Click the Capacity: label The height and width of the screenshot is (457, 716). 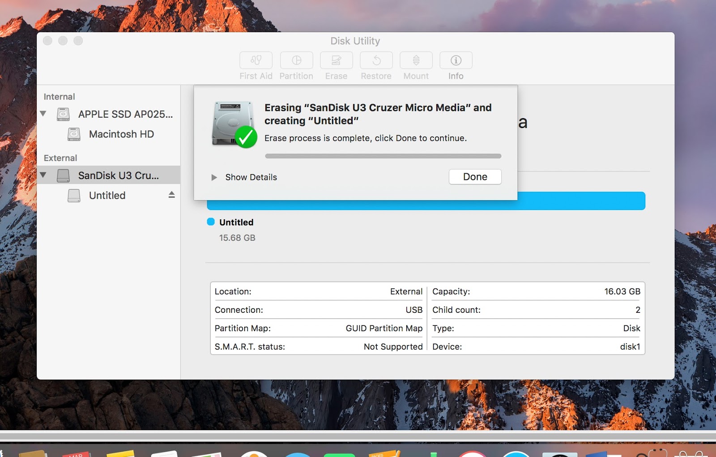point(451,291)
